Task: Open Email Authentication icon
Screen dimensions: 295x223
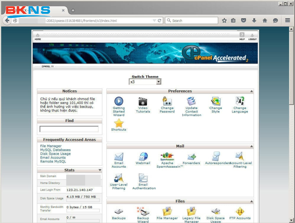Action: click(x=143, y=178)
